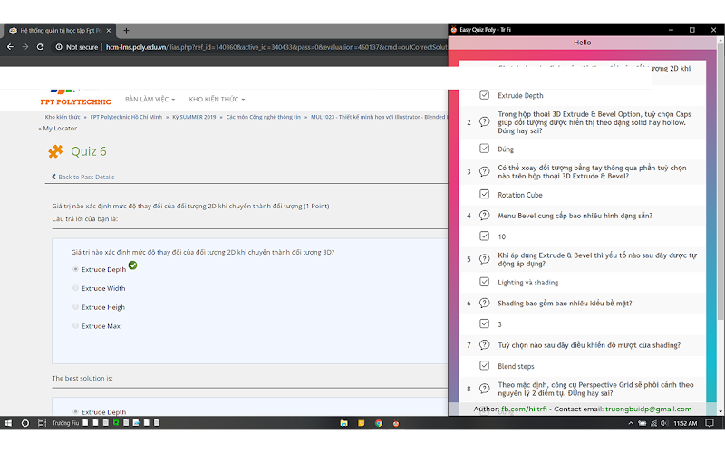Open Các môn Công nghệ thông tin breadcrumb
The image size is (725, 453).
pyautogui.click(x=263, y=117)
